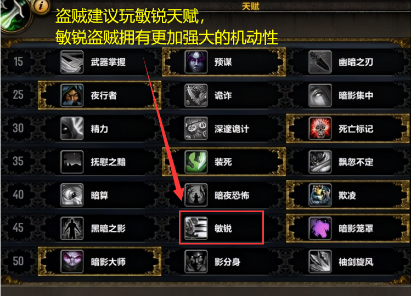Viewport: 411px width, 296px height.
Task: Select the 夜行者 talent icon
Action: click(x=72, y=95)
